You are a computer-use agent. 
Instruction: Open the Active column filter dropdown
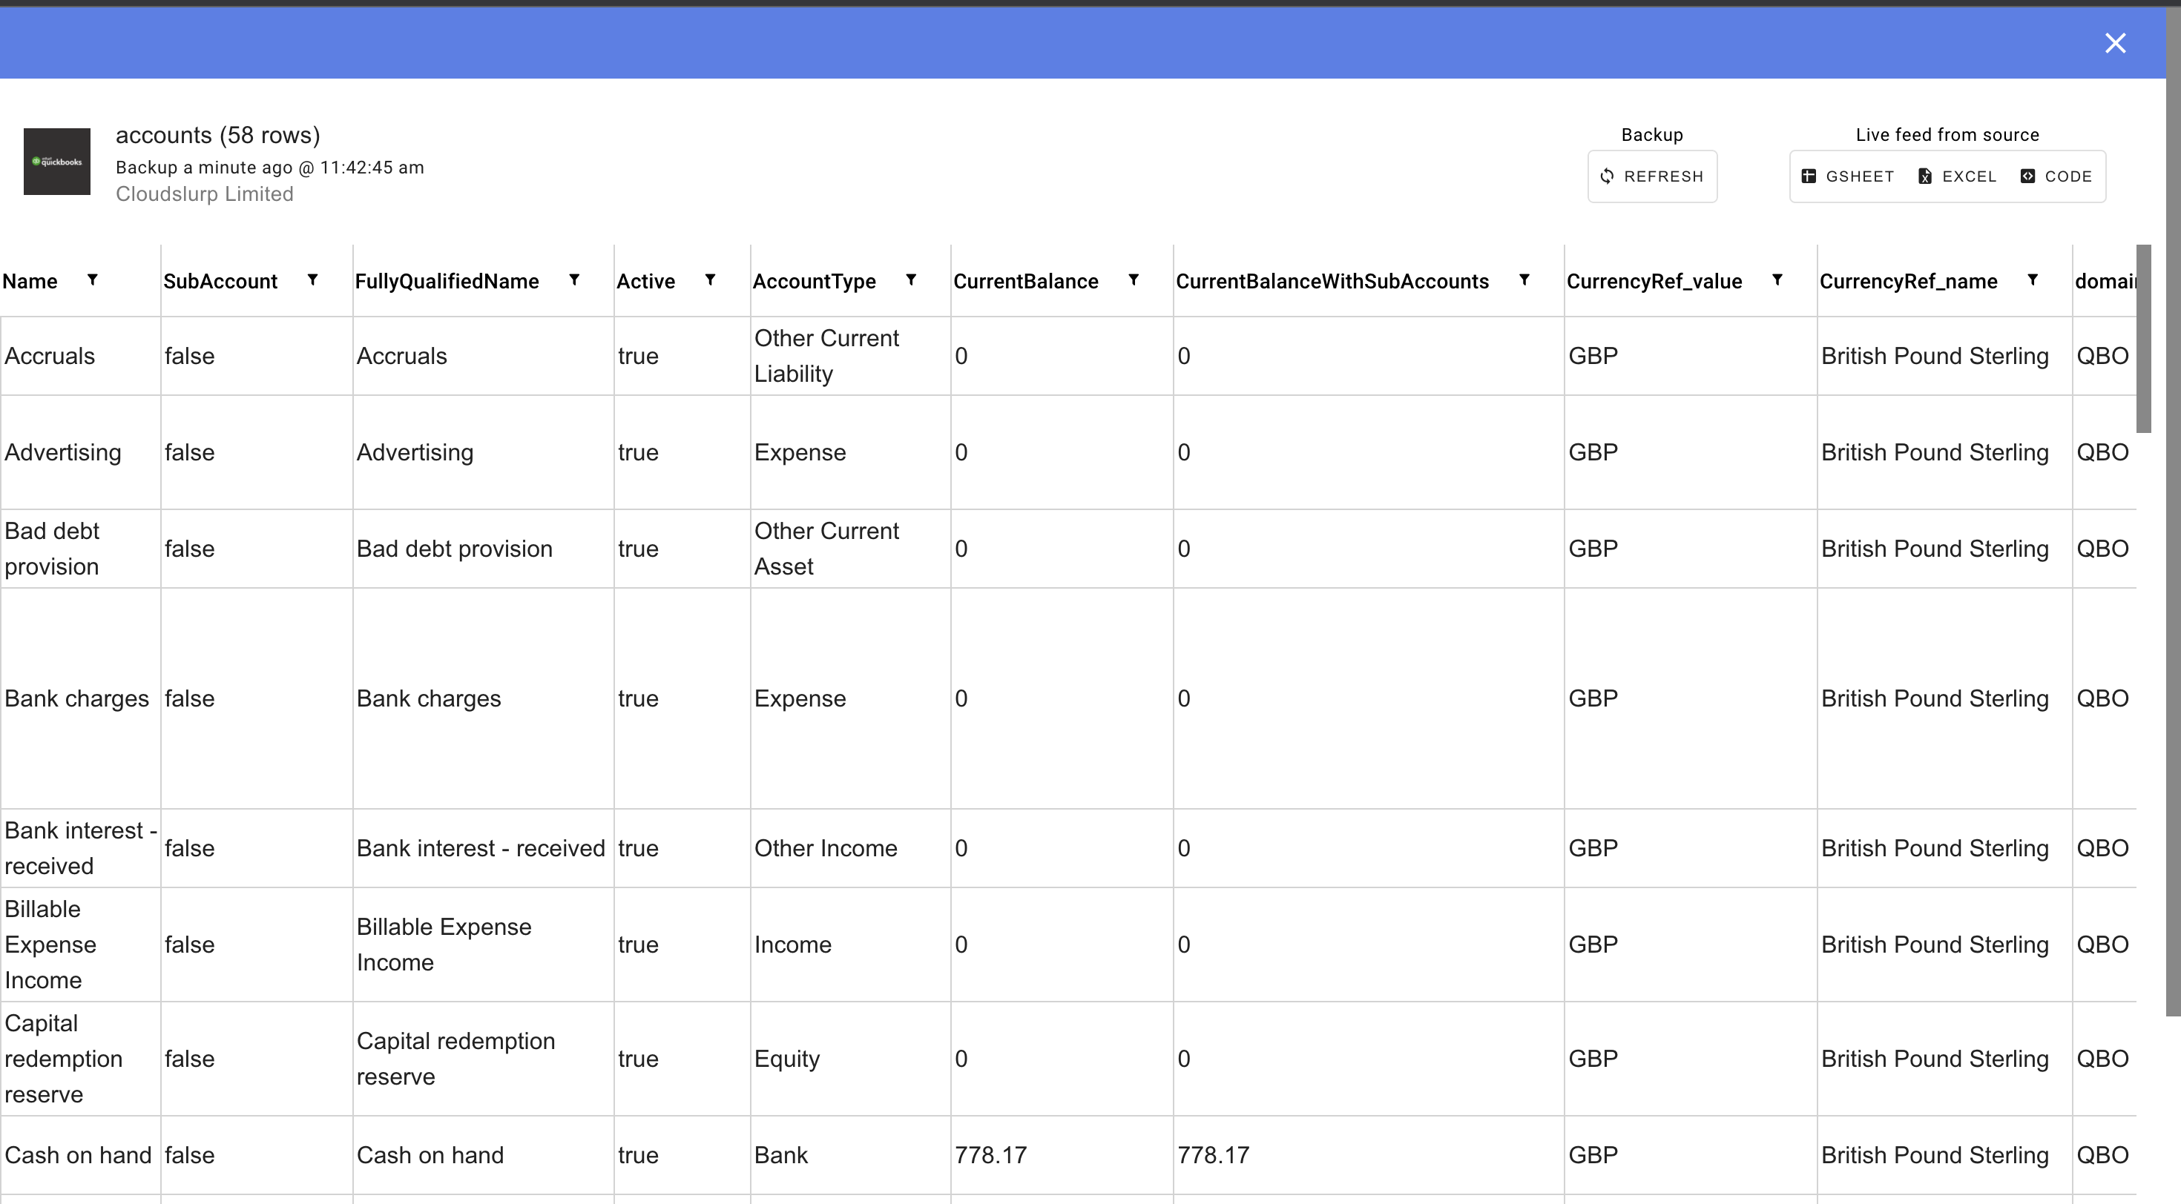click(x=711, y=279)
